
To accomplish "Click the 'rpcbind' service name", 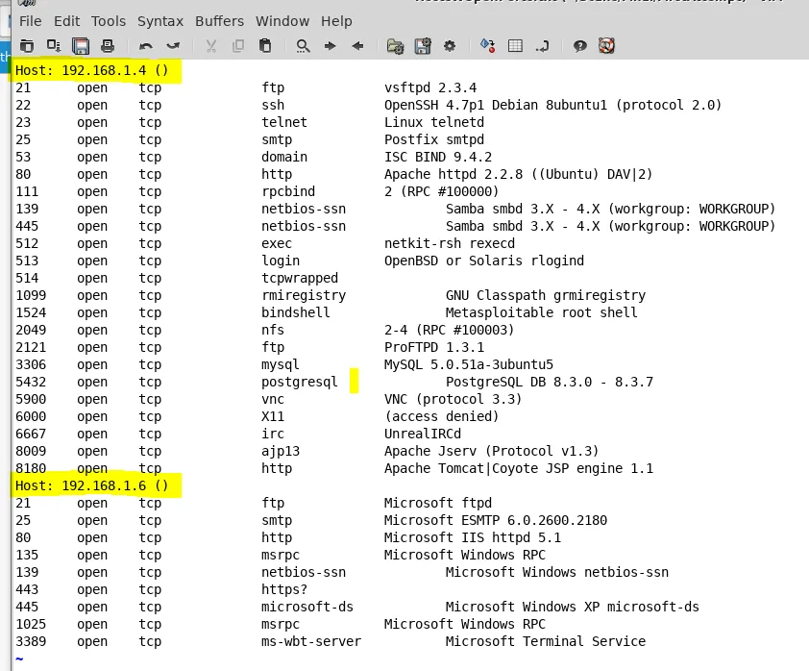I will click(x=288, y=191).
